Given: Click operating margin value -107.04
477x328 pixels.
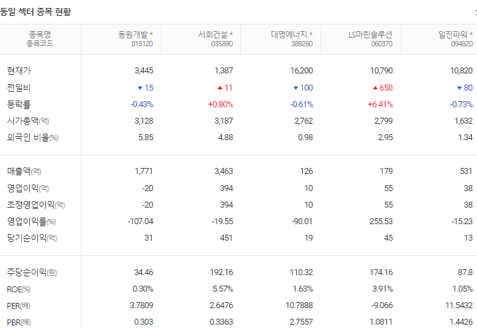Looking at the screenshot, I should click(140, 222).
